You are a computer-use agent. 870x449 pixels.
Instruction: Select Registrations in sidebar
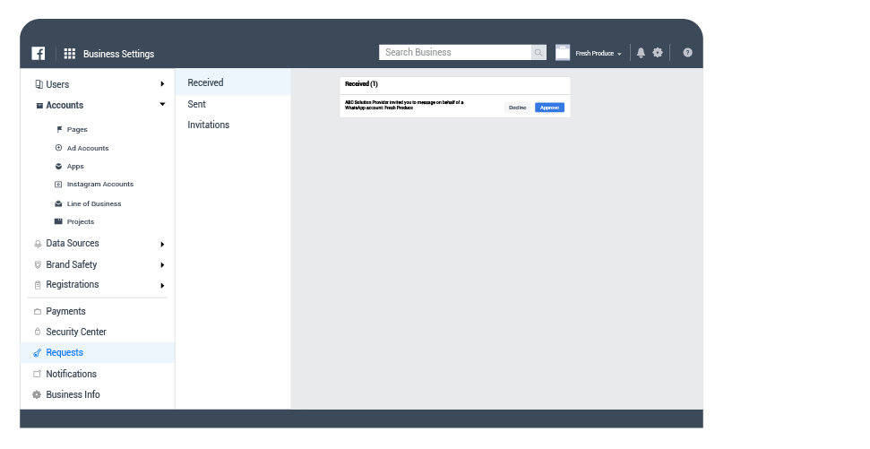(73, 285)
